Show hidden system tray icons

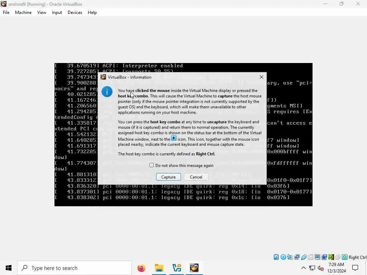303,268
